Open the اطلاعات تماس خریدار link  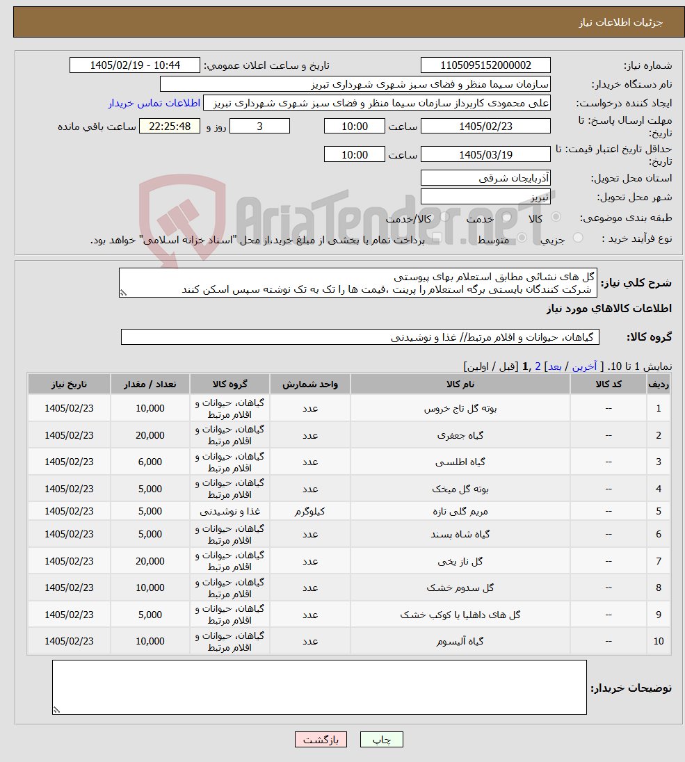[154, 103]
